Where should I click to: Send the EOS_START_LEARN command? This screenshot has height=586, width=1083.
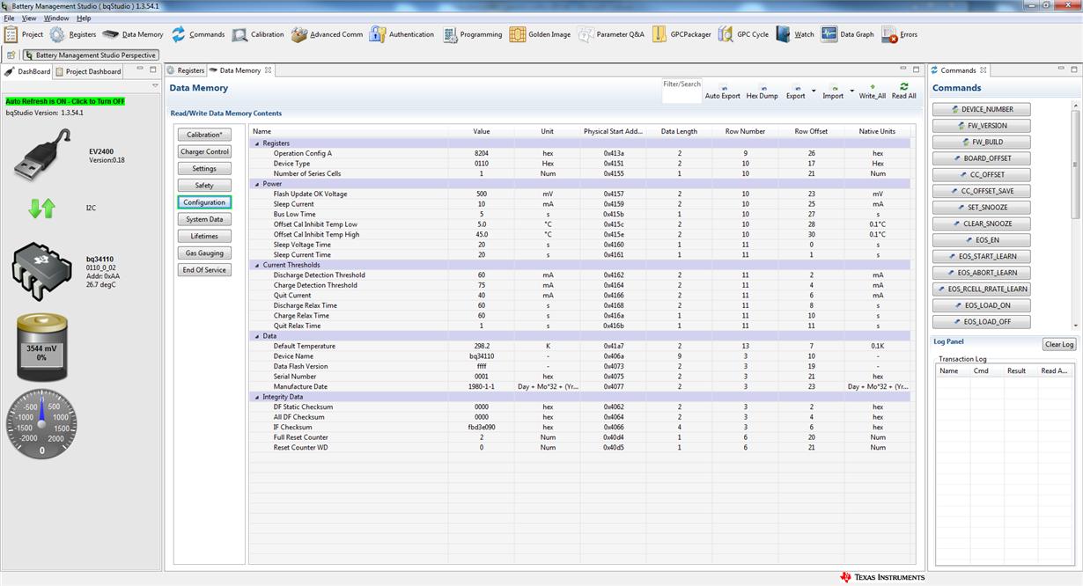point(982,257)
